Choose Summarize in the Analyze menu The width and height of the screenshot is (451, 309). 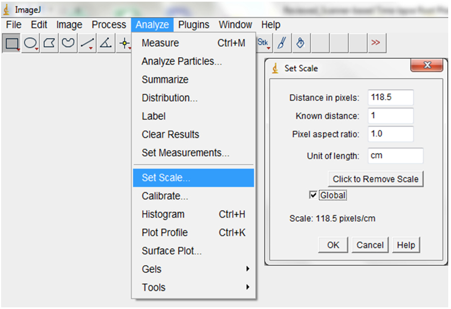click(193, 79)
